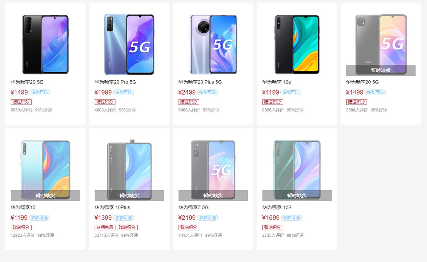The height and width of the screenshot is (262, 427).
Task: Open the 华为畅享 10S product title link
Action: coord(277,207)
